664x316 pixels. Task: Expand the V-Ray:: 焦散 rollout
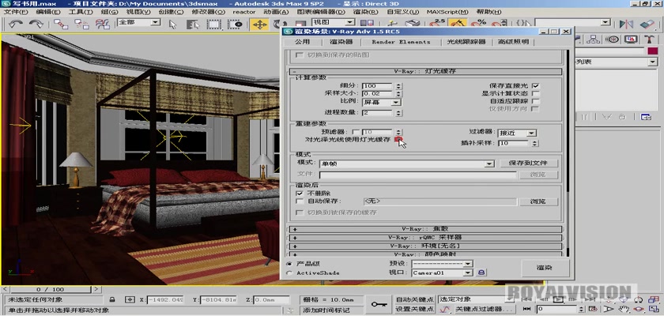point(426,229)
